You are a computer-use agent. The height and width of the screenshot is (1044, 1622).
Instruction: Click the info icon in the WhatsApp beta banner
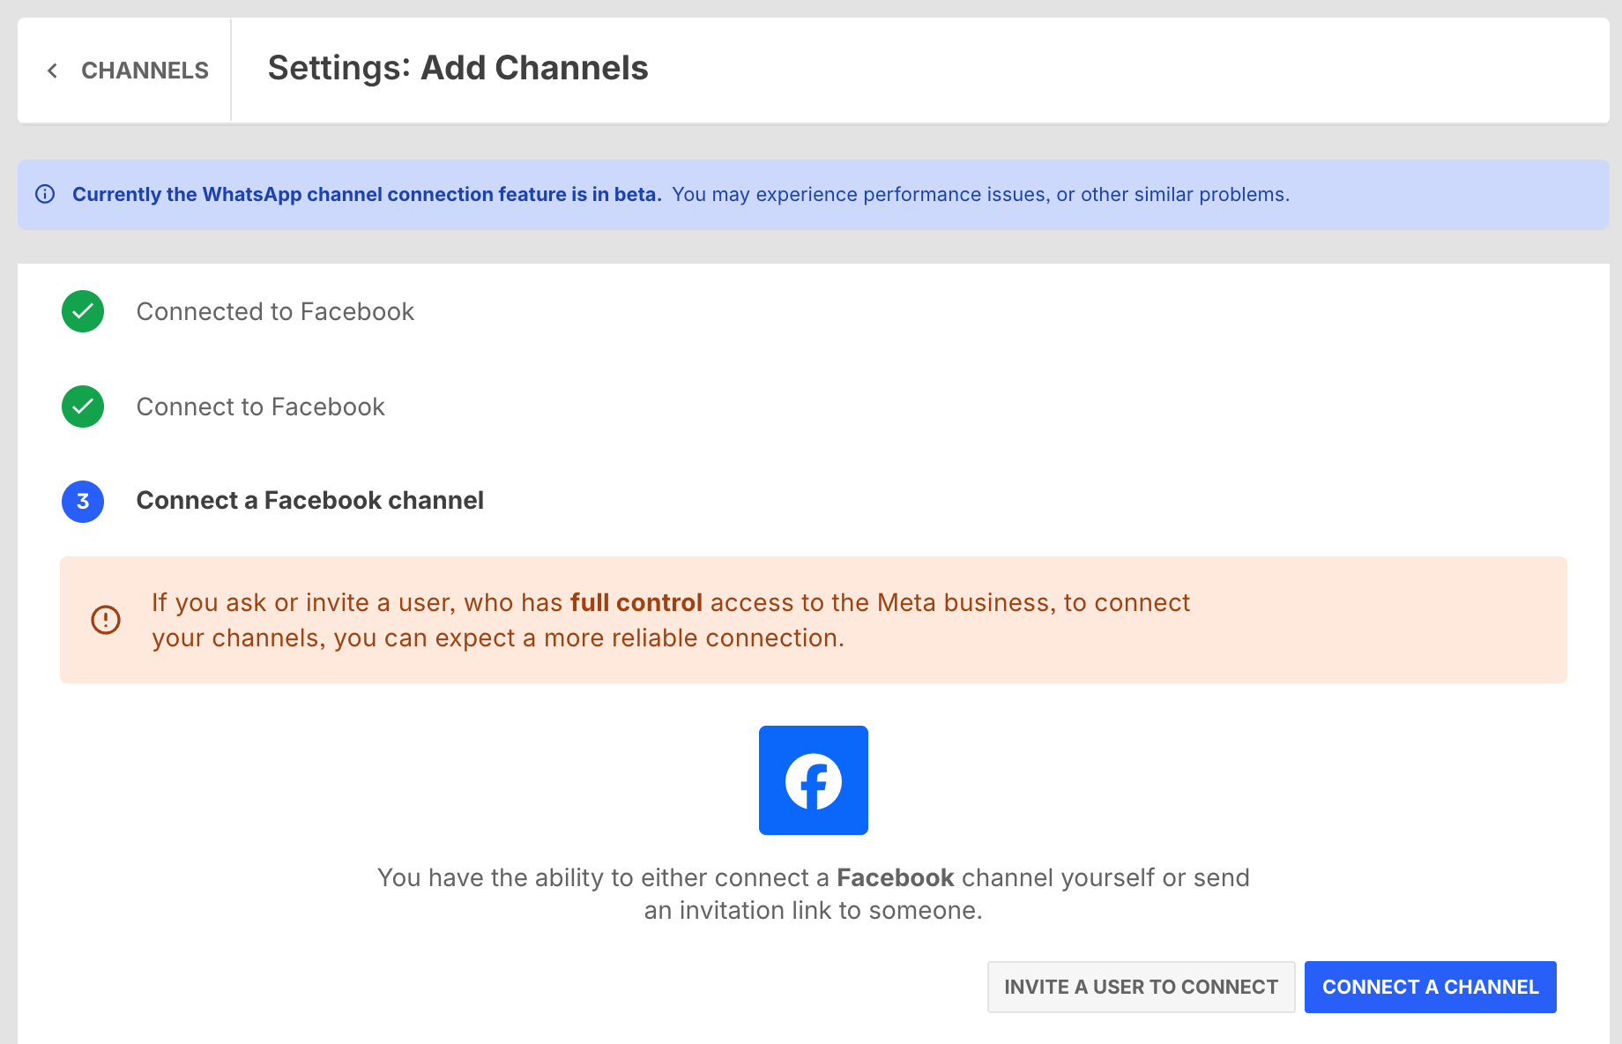[45, 194]
